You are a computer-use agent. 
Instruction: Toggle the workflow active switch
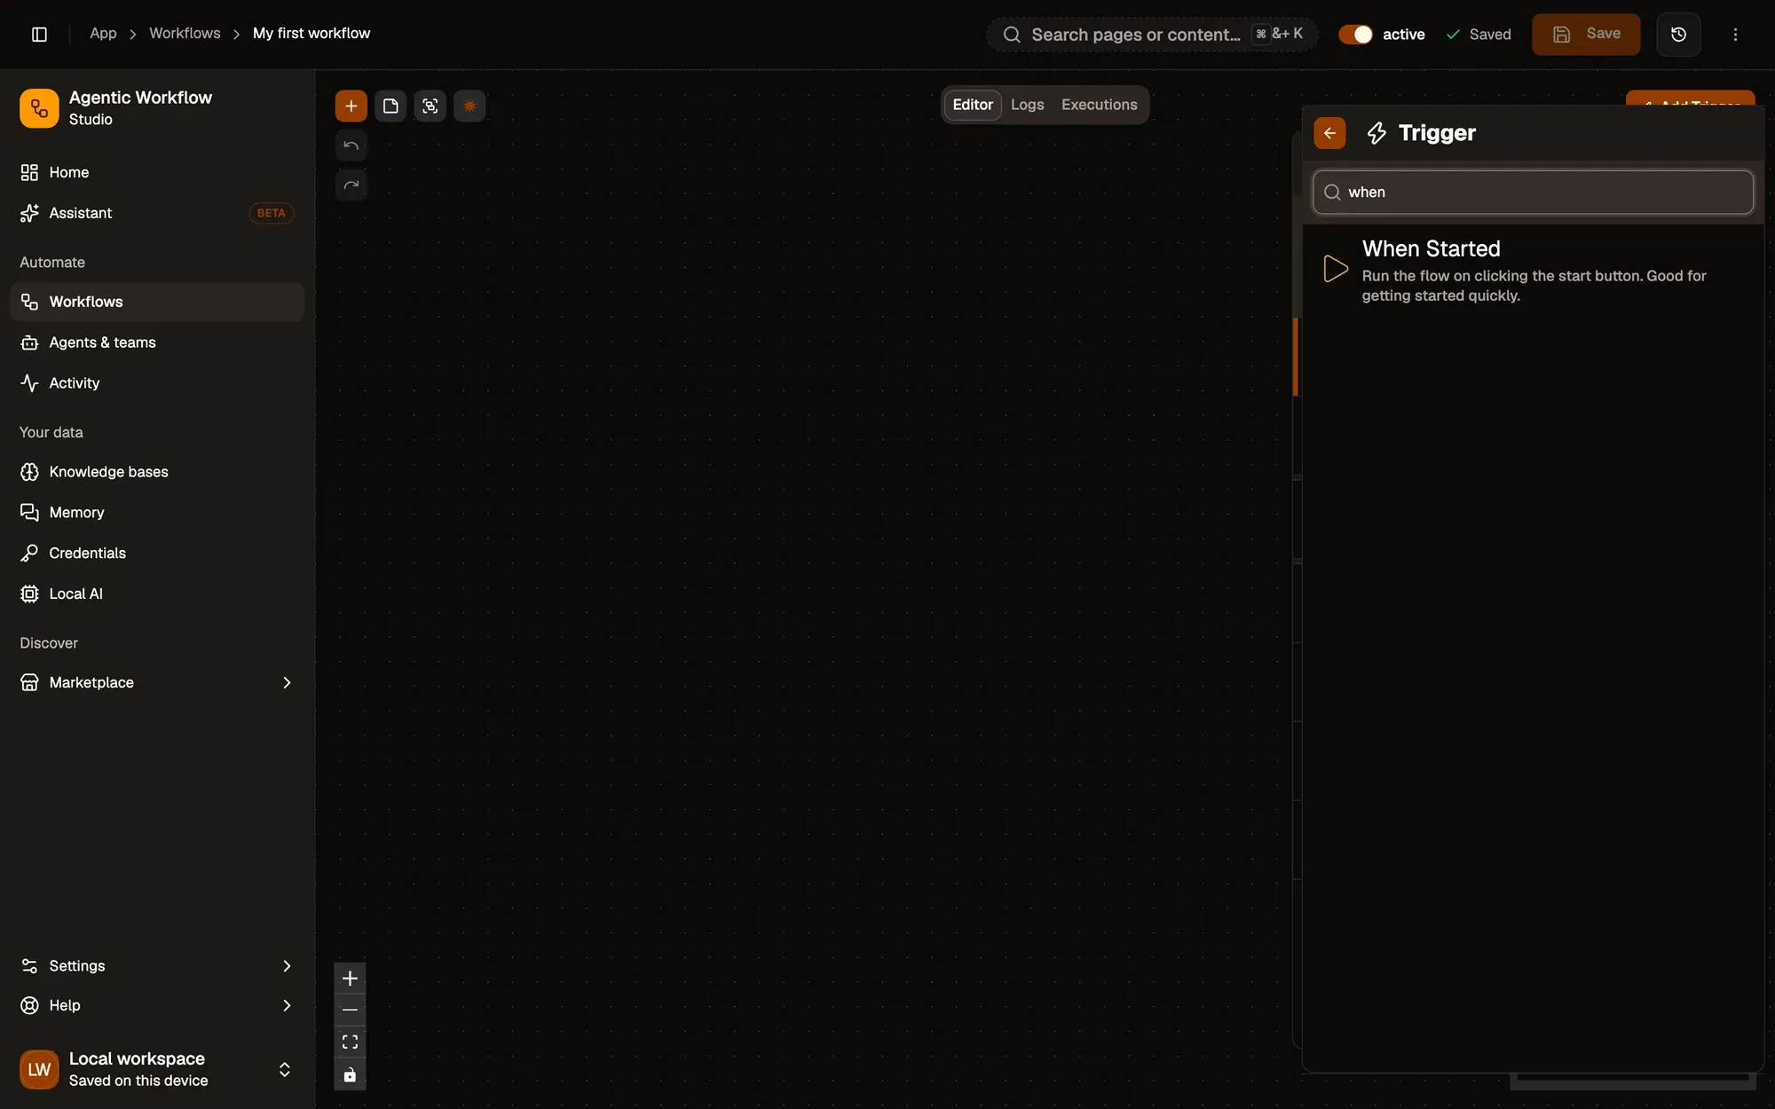click(x=1355, y=35)
